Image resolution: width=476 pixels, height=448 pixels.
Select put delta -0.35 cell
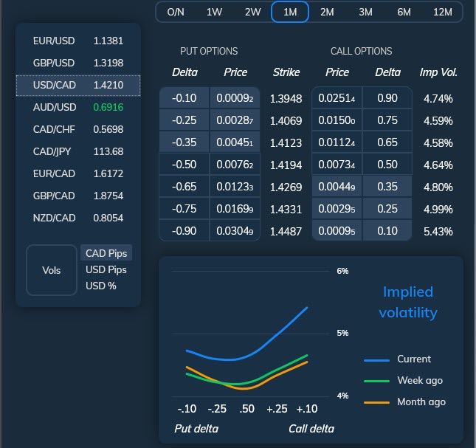pos(184,142)
